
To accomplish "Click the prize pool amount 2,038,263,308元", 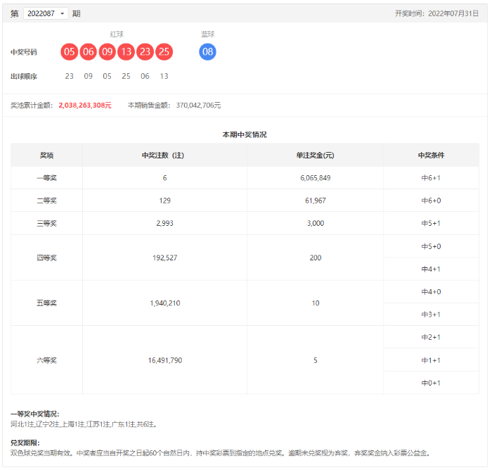I will [85, 105].
